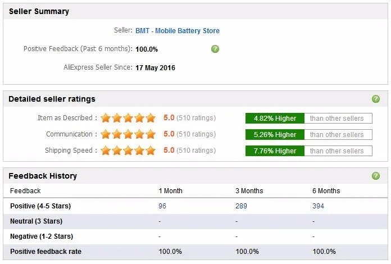Click the 5.26% Higher comparison bar
The height and width of the screenshot is (264, 391).
coord(275,135)
